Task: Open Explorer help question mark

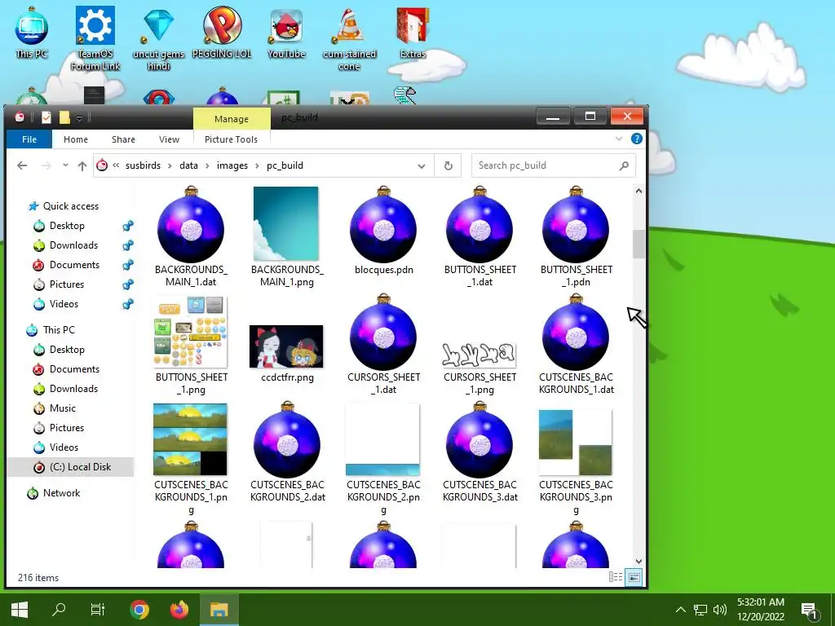Action: point(636,139)
